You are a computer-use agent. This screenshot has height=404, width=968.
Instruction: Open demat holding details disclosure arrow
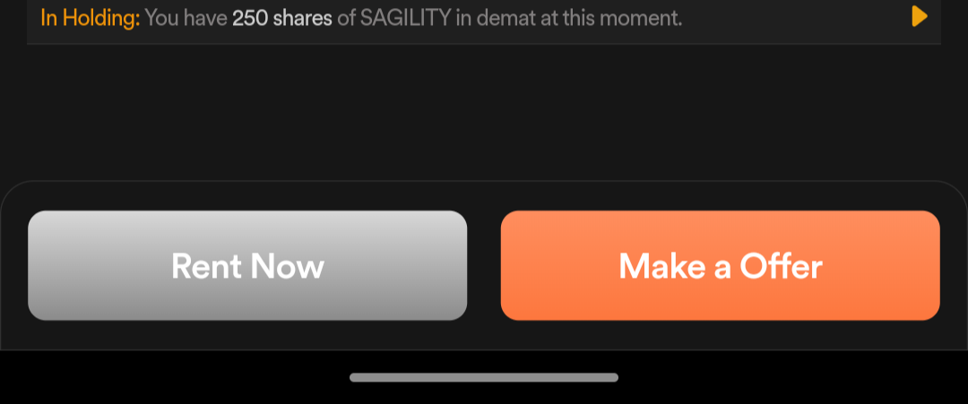click(x=919, y=16)
